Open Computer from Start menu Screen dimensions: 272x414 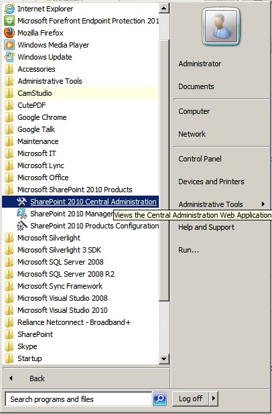pos(194,111)
